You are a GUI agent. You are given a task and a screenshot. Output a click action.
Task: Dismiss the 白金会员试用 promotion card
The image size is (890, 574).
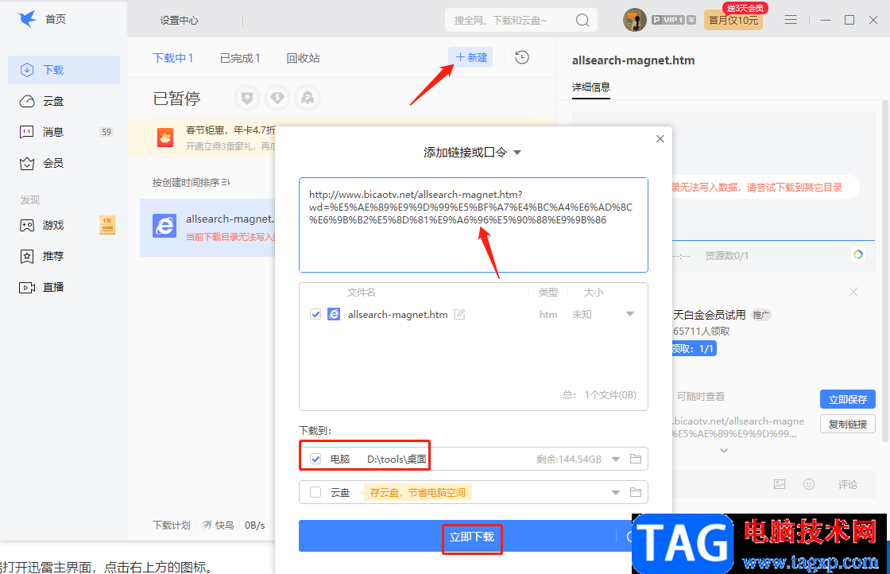point(853,292)
